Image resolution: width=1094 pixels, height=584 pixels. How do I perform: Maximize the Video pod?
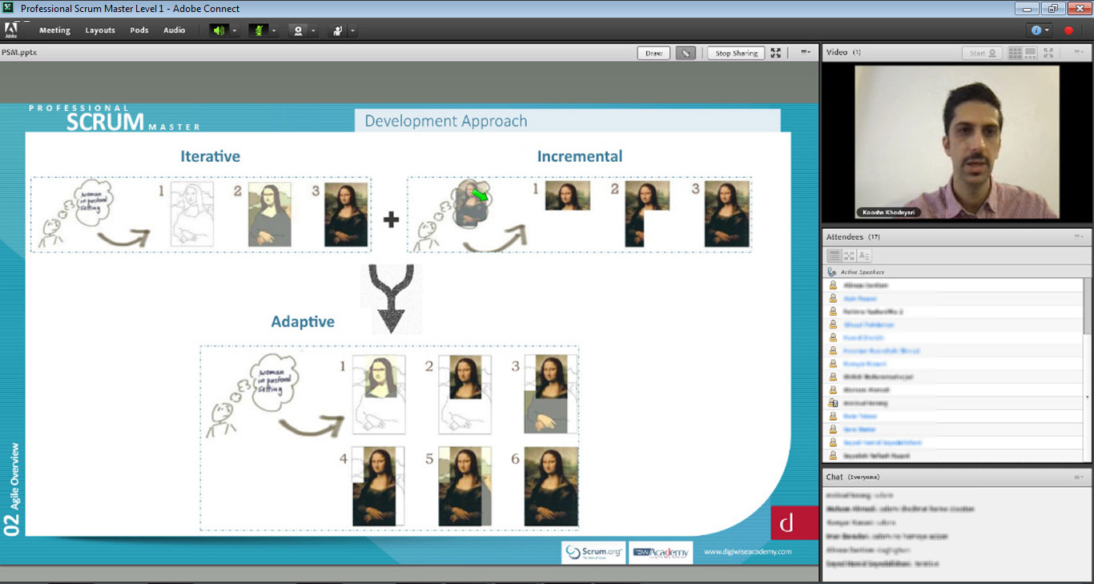click(x=1049, y=53)
